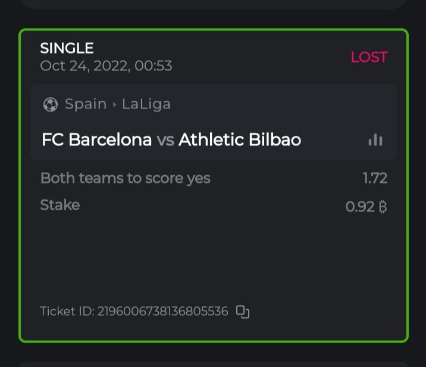The image size is (426, 367).
Task: Tap the previous bet card above
Action: click(x=213, y=4)
